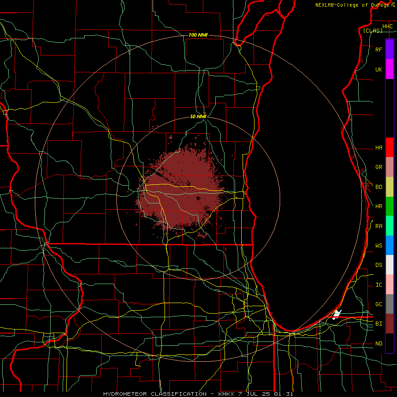Viewport: 397px width, 397px height.
Task: Select the dark green HR legend swatch
Action: tap(390, 206)
